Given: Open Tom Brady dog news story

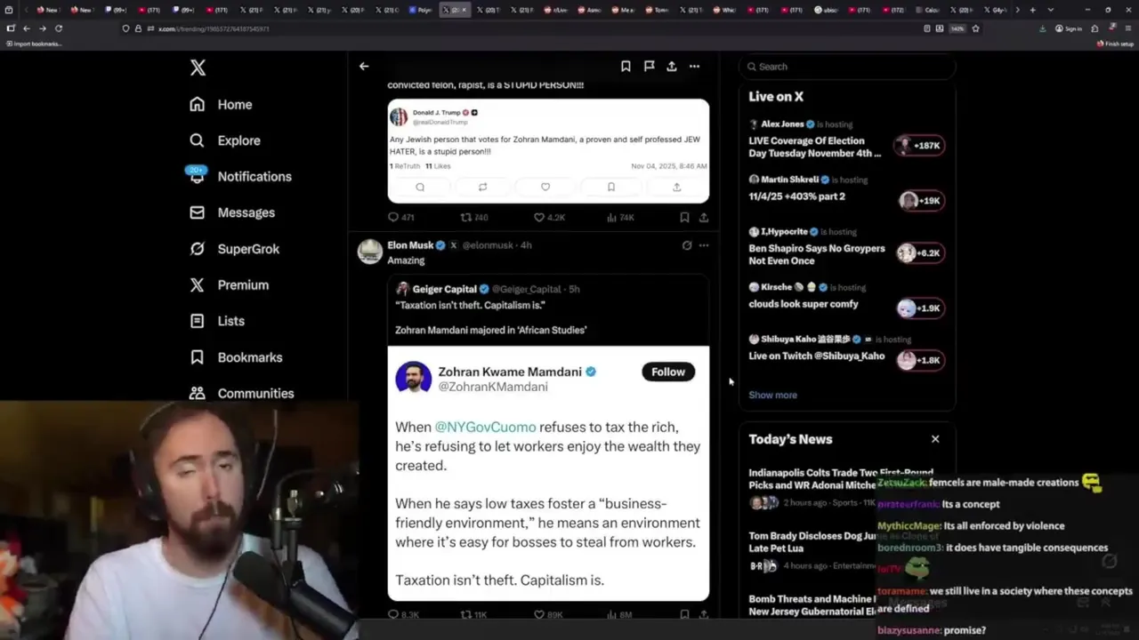Looking at the screenshot, I should coord(812,542).
